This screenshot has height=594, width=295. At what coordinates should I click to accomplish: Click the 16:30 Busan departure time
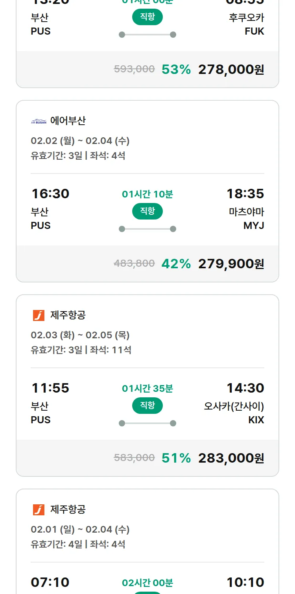coord(50,194)
